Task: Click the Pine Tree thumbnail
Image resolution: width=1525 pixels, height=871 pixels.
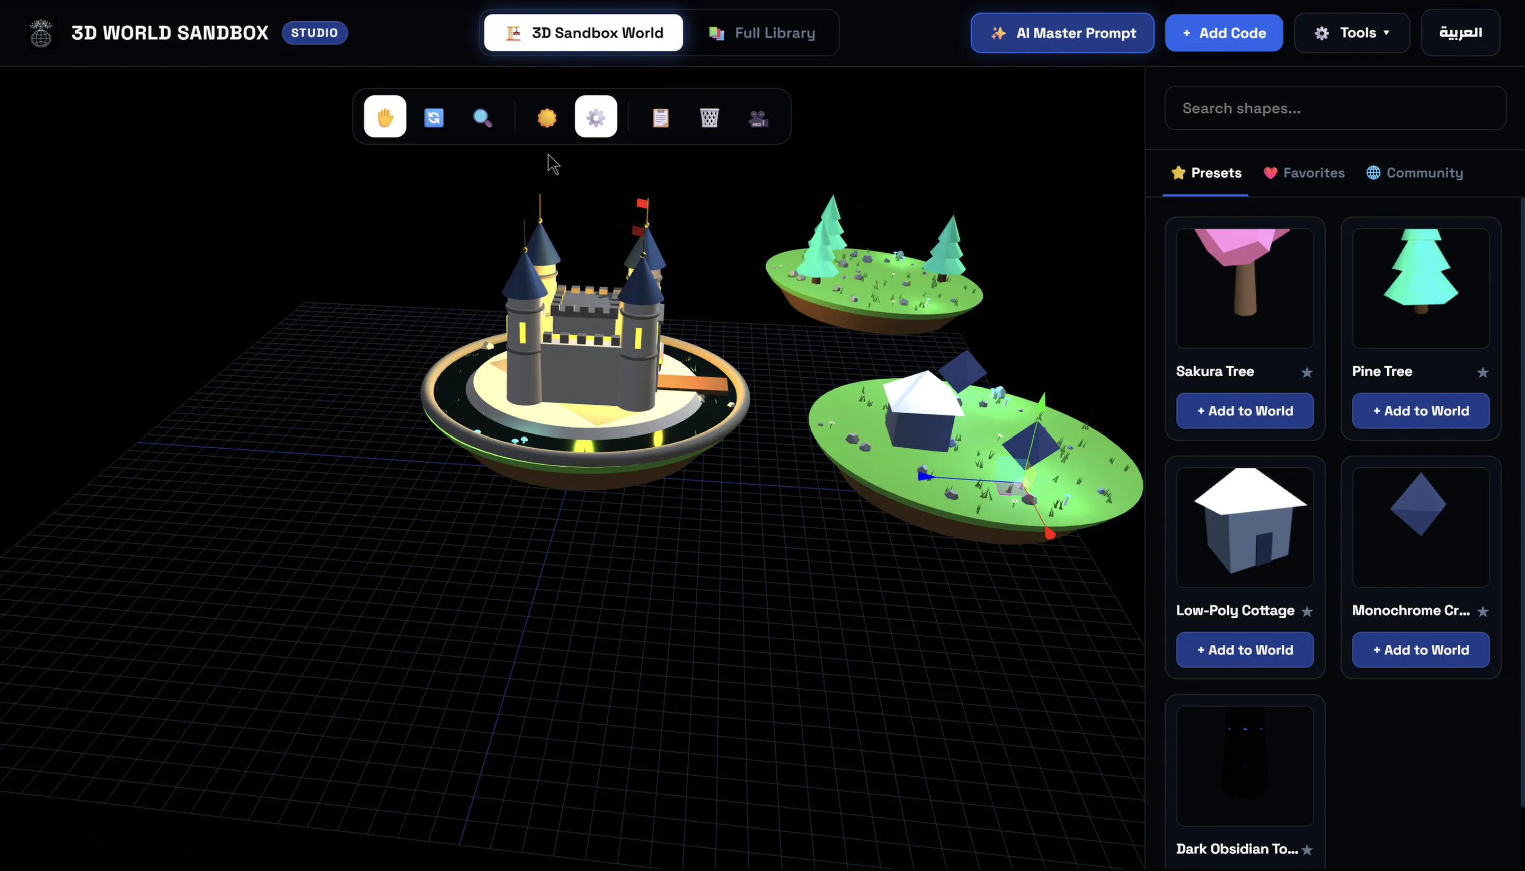Action: 1421,288
